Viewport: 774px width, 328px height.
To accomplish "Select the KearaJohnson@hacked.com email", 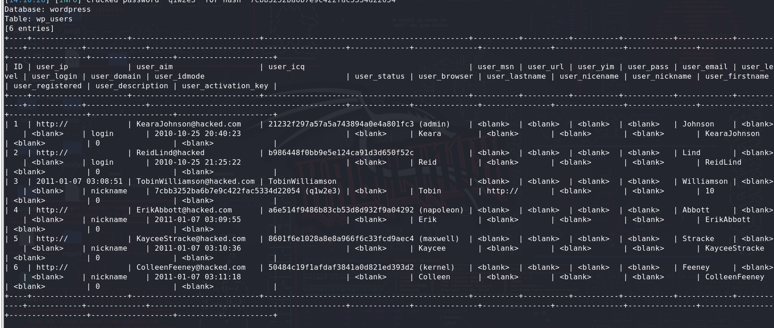I will [x=188, y=124].
